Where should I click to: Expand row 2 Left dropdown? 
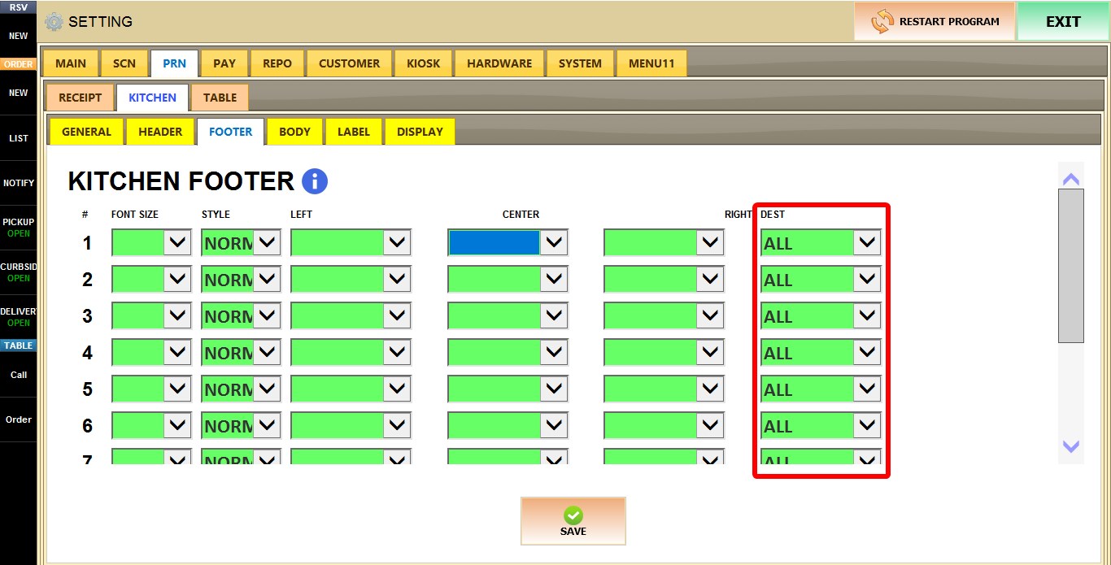coord(397,279)
